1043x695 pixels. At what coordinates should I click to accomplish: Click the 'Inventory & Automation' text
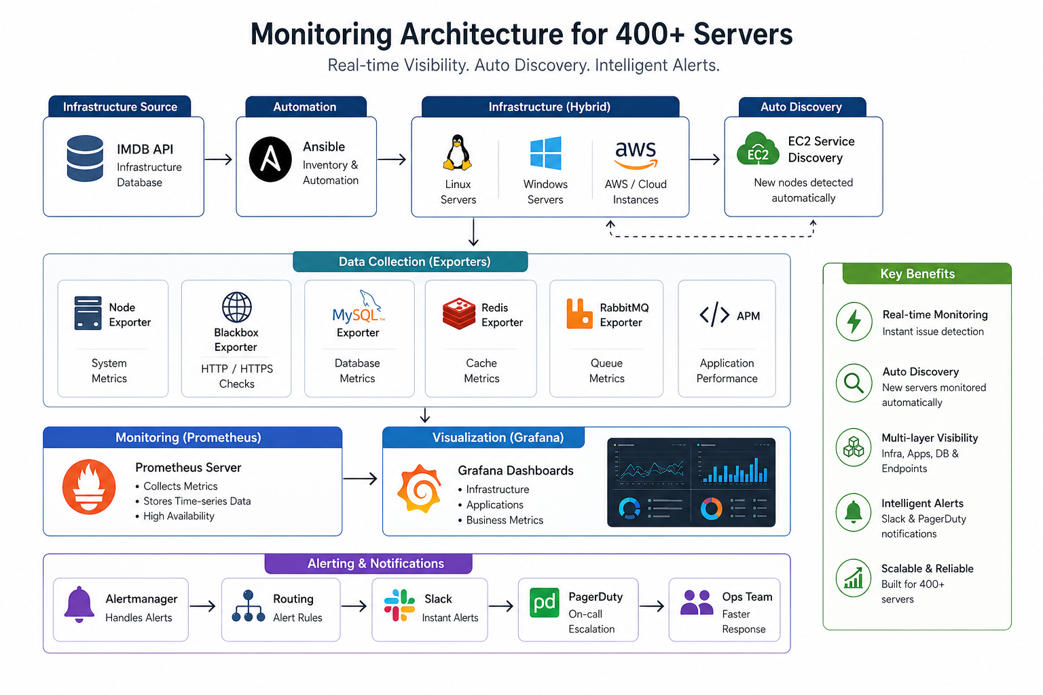[x=331, y=172]
